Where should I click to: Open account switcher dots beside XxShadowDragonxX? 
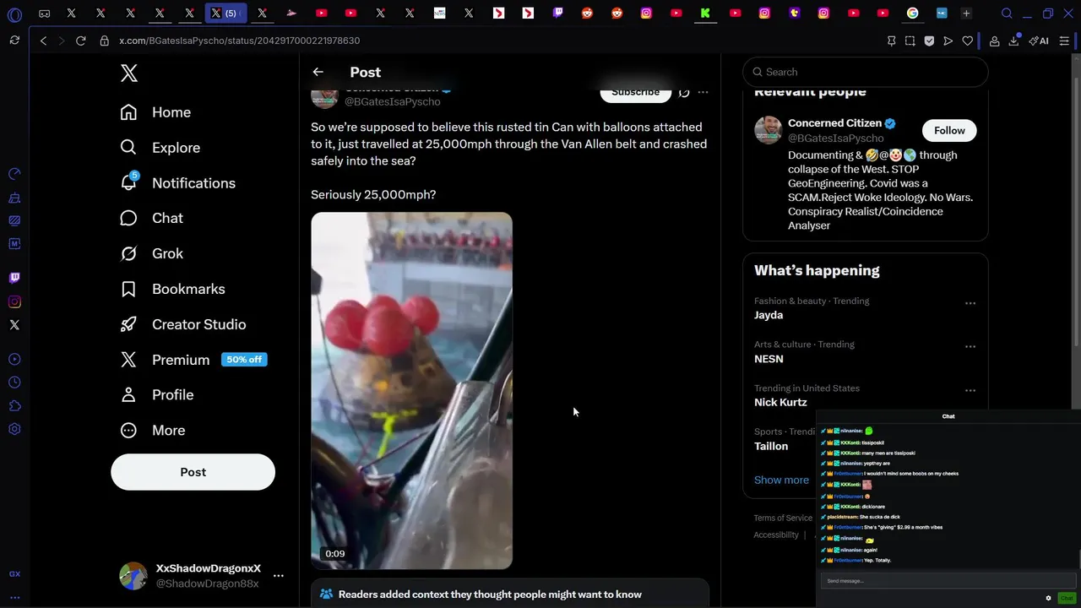[x=279, y=576]
